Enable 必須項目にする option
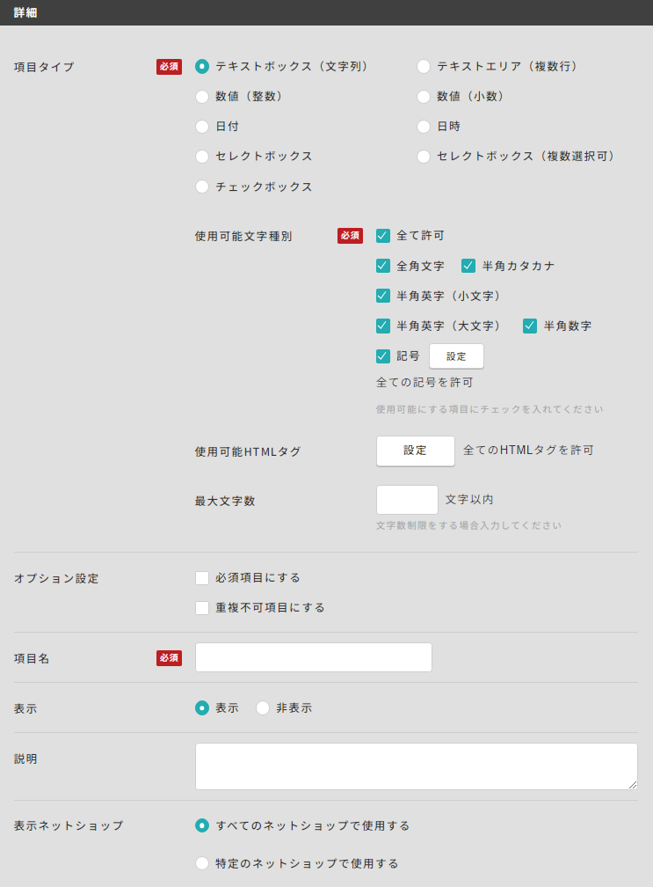 202,578
